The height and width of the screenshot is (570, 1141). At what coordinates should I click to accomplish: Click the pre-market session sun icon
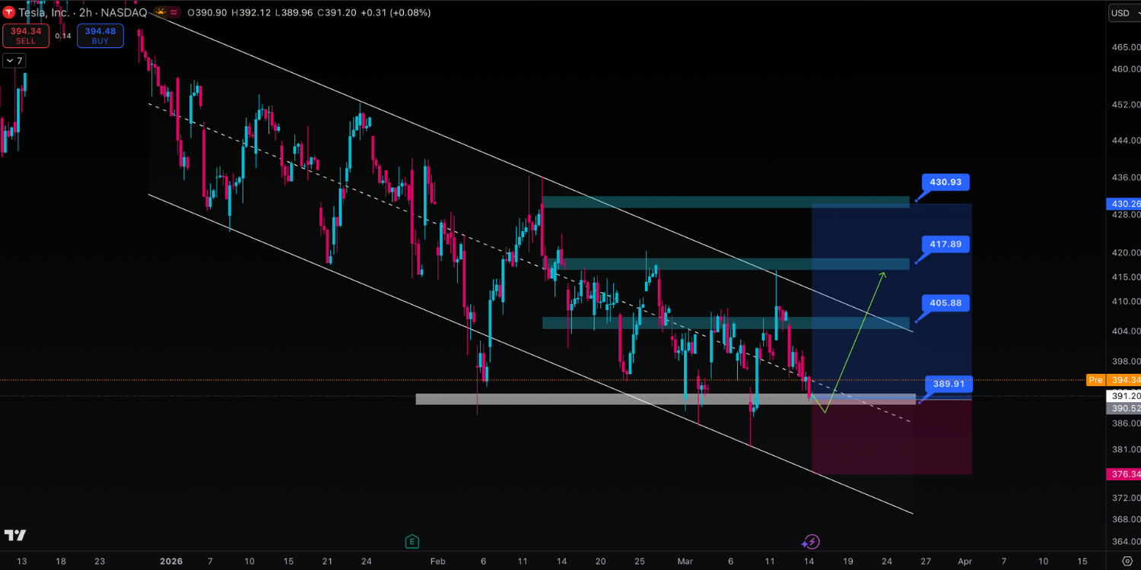(161, 12)
